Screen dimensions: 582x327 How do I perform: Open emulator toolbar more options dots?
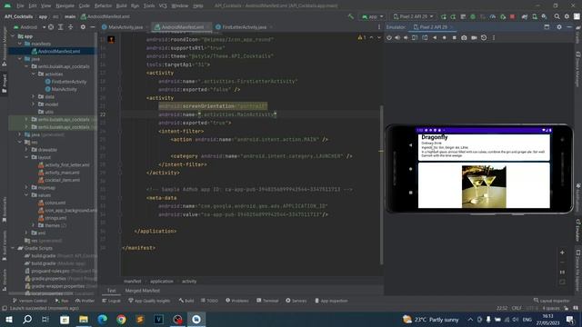(x=494, y=38)
